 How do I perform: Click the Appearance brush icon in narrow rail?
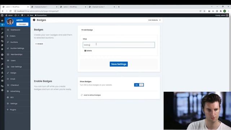tap(2, 64)
